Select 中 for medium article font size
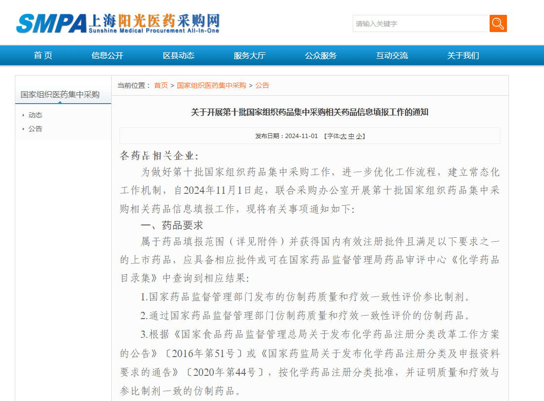 (352, 136)
